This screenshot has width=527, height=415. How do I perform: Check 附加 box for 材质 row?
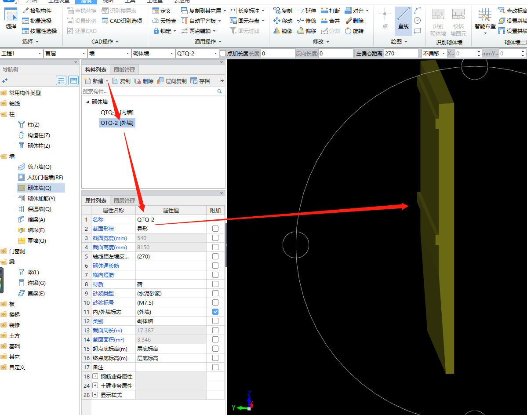pyautogui.click(x=215, y=284)
